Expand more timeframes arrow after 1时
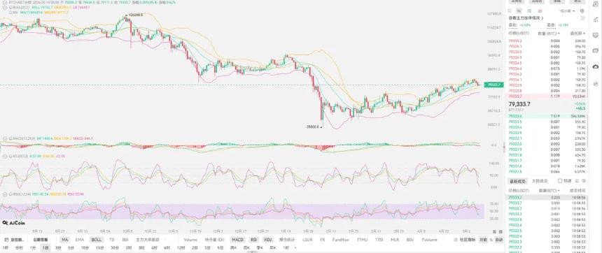The height and width of the screenshot is (253, 602). [x=295, y=247]
